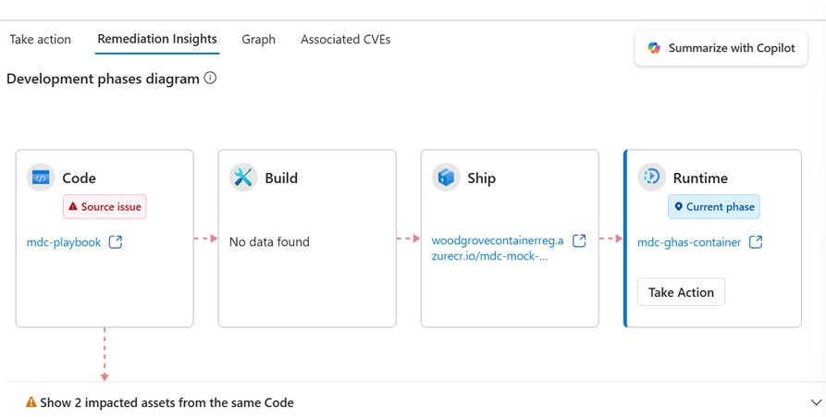Open mdc-playbook external link icon

pos(116,242)
